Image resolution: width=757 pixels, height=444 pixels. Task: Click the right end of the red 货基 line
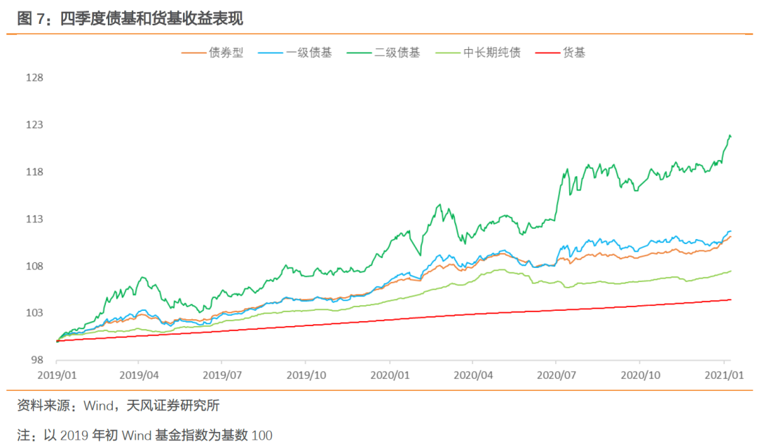click(x=731, y=300)
